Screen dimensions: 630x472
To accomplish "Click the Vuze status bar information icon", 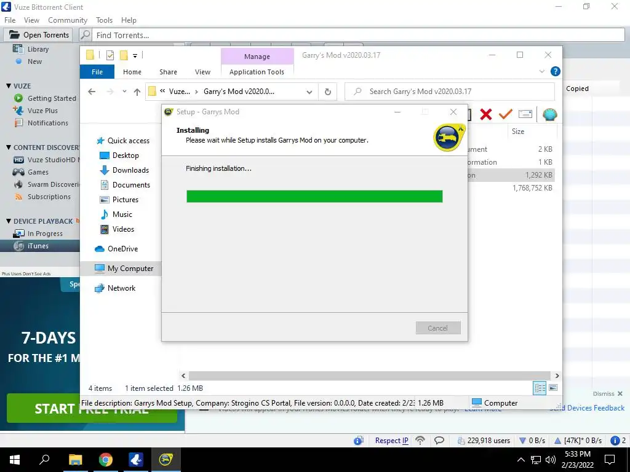I will tap(359, 441).
